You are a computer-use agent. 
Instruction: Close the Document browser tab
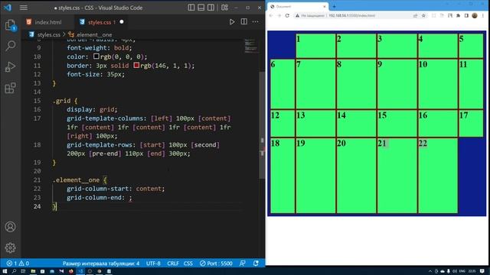coord(325,6)
